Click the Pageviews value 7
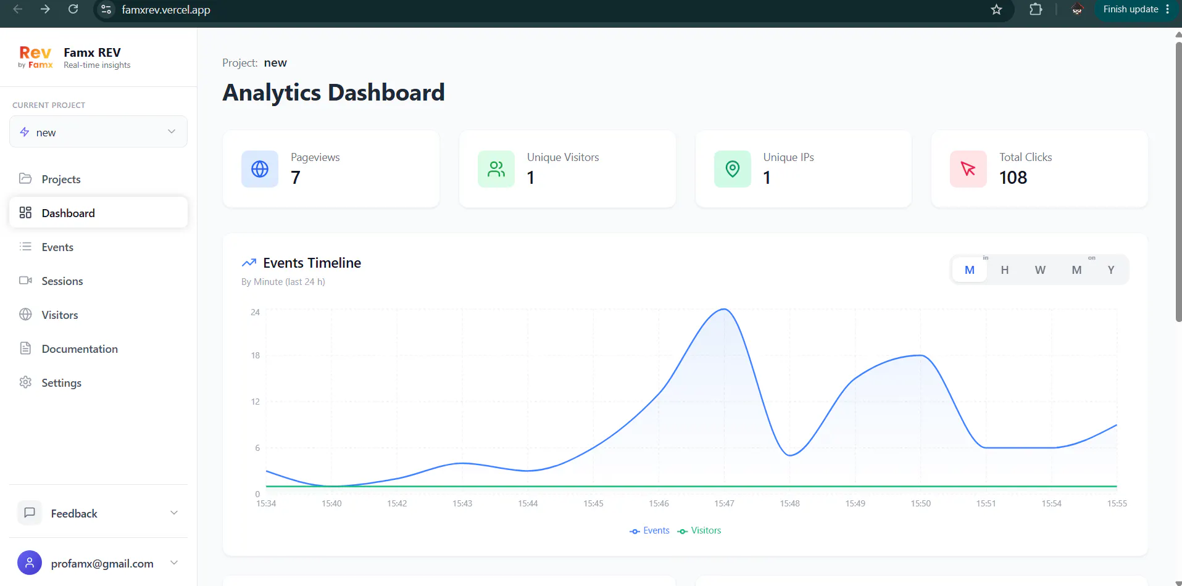This screenshot has height=586, width=1182. pyautogui.click(x=296, y=178)
